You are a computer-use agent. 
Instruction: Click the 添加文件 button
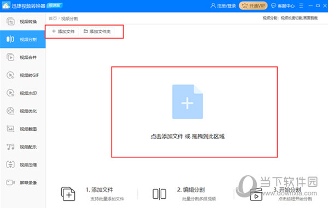[x=63, y=32]
